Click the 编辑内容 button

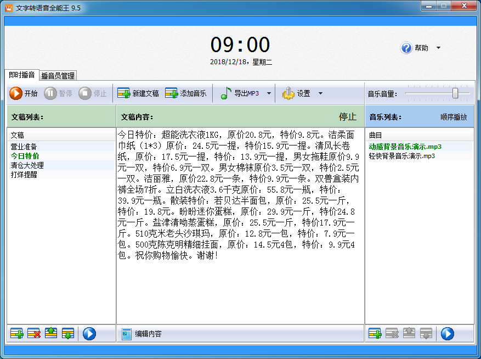pyautogui.click(x=142, y=334)
